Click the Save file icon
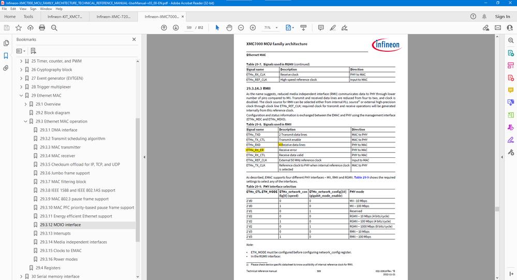The height and width of the screenshot is (280, 517). (x=7, y=28)
